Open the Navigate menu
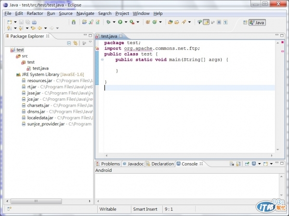This screenshot has height=216, width=289. [85, 13]
